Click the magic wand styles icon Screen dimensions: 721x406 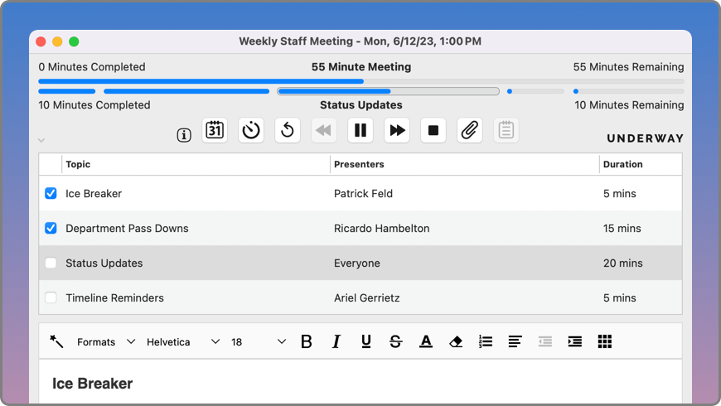pyautogui.click(x=56, y=341)
